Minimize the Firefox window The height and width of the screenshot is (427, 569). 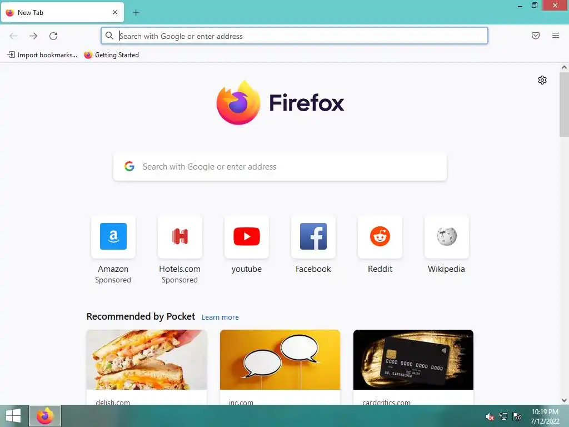coord(520,6)
